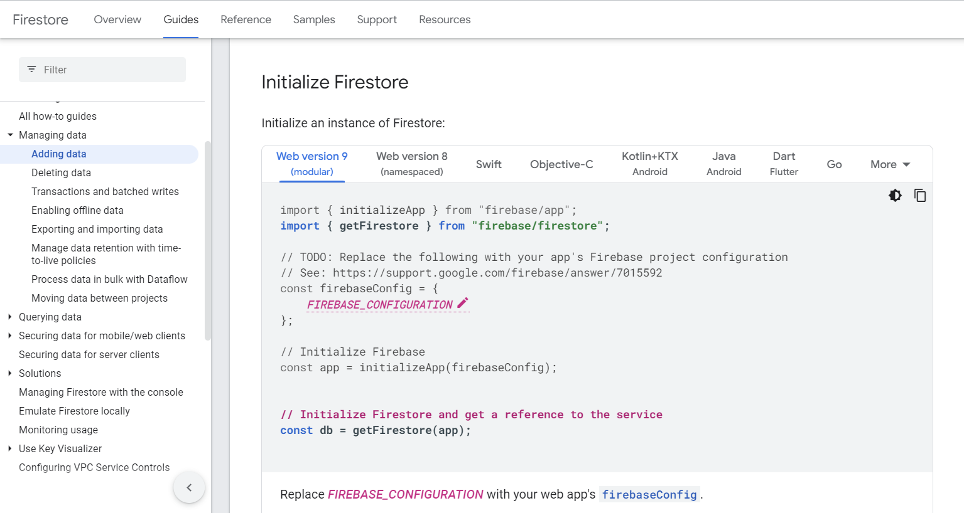Select the Go code tab
Image resolution: width=964 pixels, height=513 pixels.
tap(834, 164)
